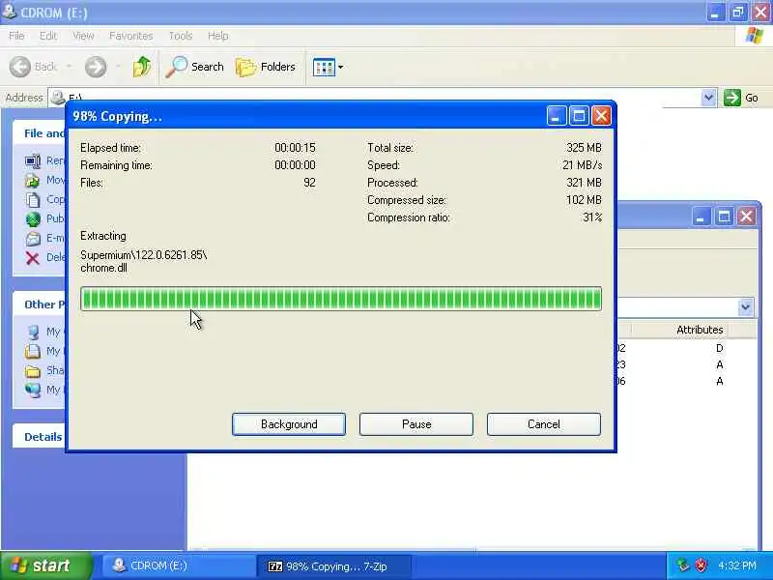Open the Back history dropdown arrow
Screen dimensions: 773x580
(69, 66)
